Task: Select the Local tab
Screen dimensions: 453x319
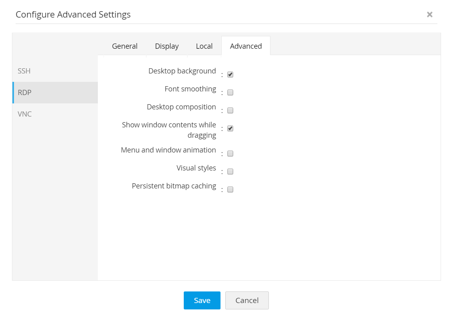Action: click(204, 46)
